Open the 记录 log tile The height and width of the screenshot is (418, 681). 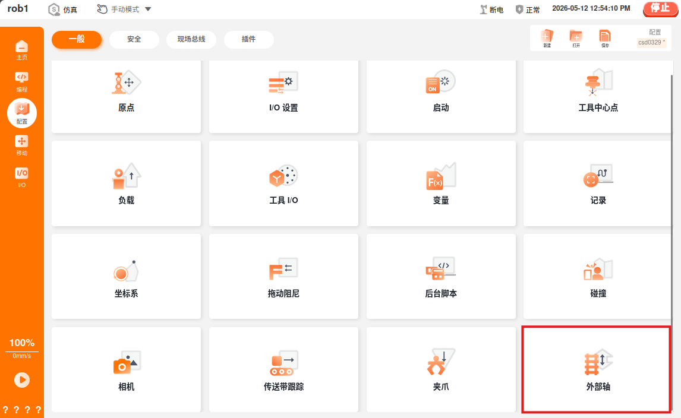(598, 183)
